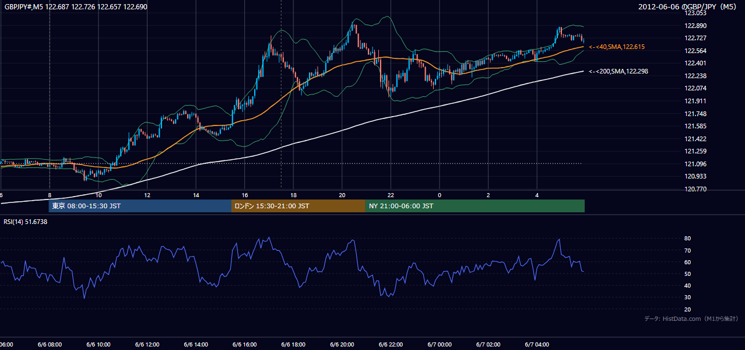Click price axis value 122.727
Image resolution: width=745 pixels, height=350 pixels.
(x=695, y=38)
